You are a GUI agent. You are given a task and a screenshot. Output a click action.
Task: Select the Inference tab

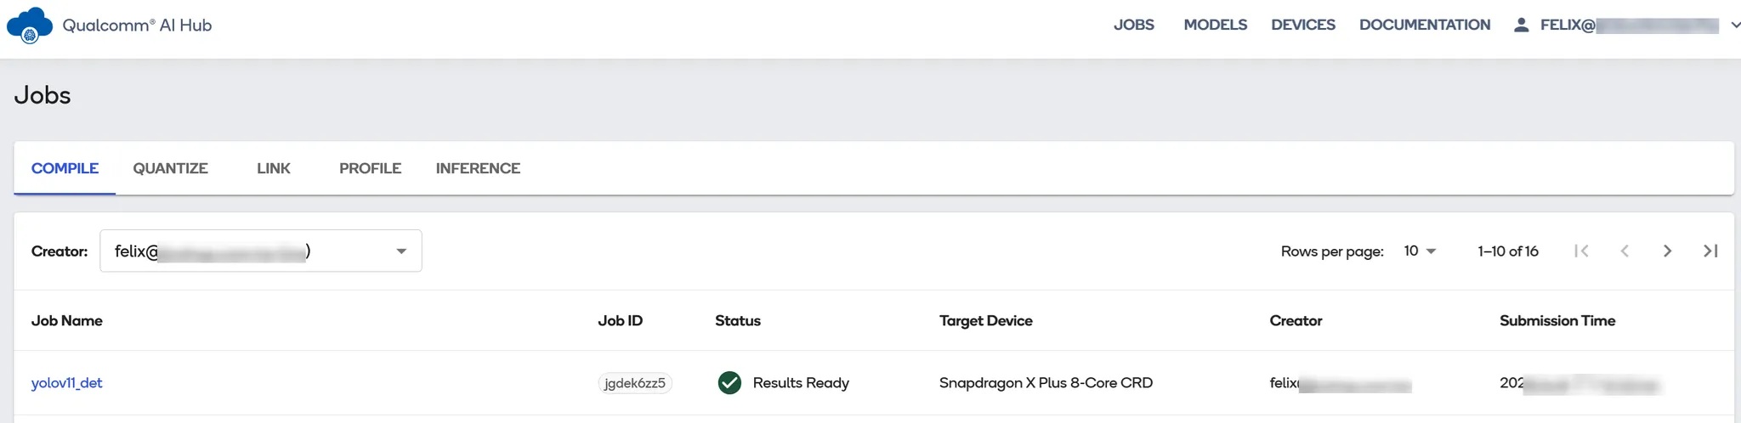point(478,168)
